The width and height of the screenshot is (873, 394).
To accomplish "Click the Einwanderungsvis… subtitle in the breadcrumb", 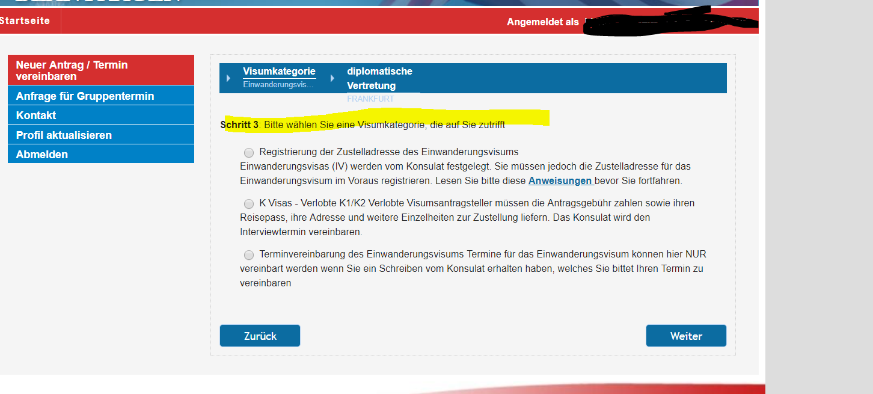I will [x=278, y=85].
